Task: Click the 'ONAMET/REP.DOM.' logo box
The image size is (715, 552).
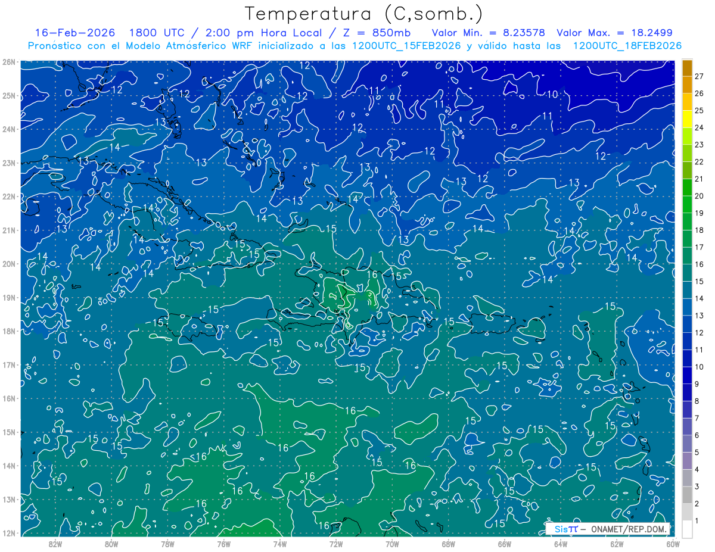Action: coord(608,529)
